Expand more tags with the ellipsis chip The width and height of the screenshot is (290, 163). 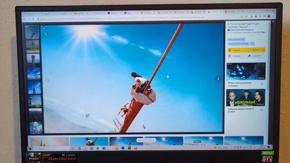click(252, 44)
